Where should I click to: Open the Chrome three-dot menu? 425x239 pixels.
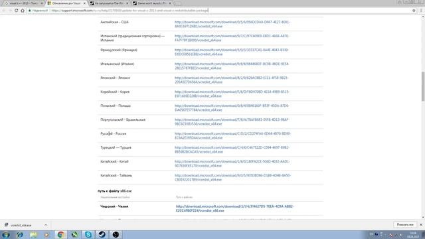(x=421, y=11)
